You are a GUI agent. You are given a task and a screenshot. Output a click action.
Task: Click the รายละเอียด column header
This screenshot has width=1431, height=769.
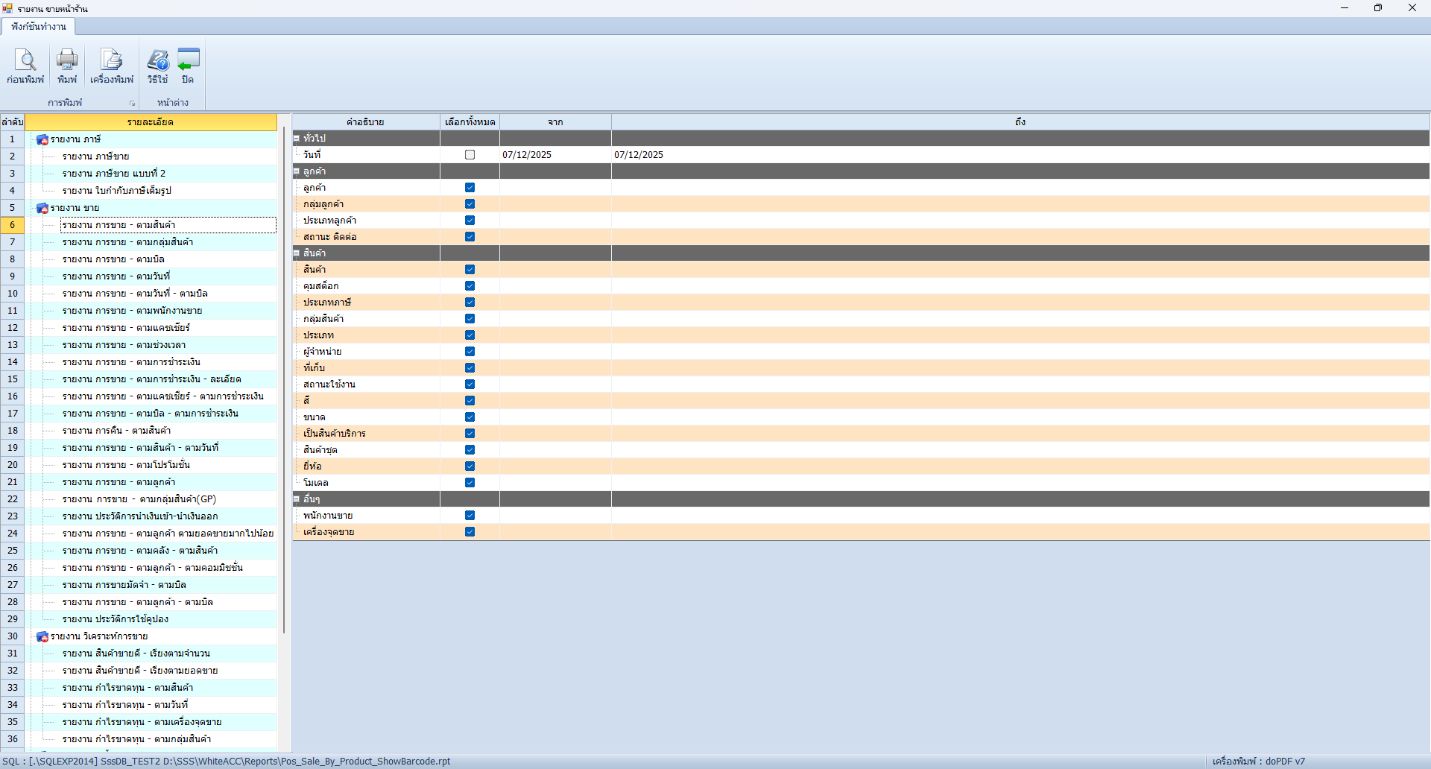click(x=151, y=122)
